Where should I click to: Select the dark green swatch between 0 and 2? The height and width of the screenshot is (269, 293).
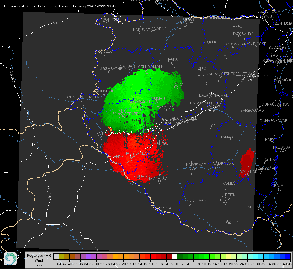coord(180,256)
